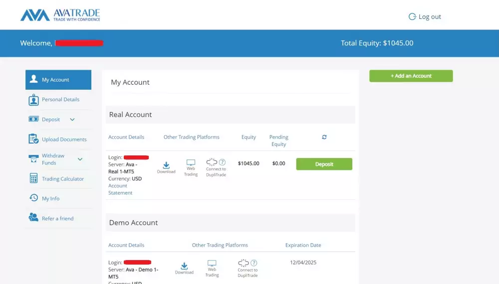Open My Account in the sidebar
This screenshot has width=499, height=284.
pos(58,80)
